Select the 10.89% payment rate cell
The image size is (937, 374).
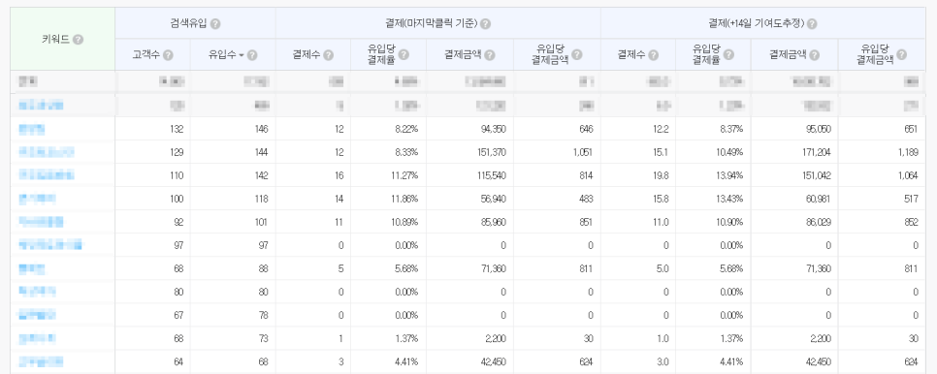point(388,222)
